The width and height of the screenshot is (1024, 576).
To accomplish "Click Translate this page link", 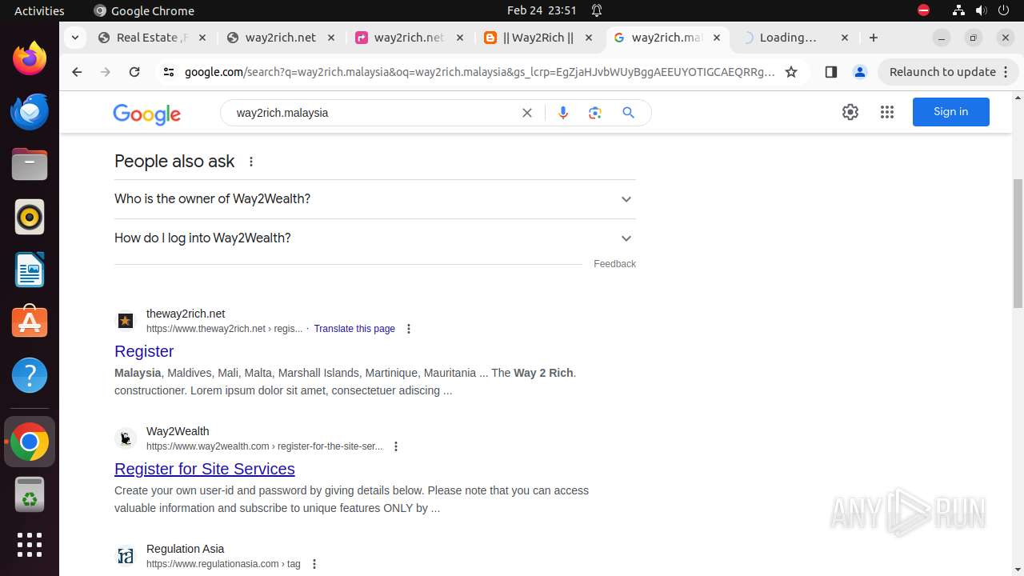I will [354, 329].
